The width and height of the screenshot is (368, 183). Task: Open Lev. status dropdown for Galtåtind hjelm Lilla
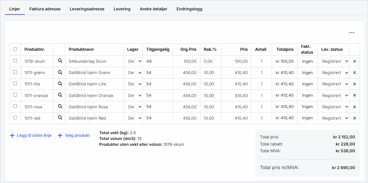335,84
